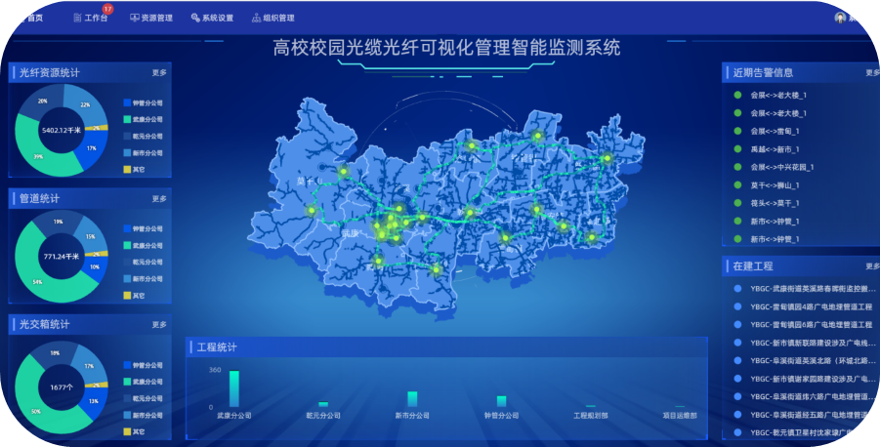880x447 pixels.
Task: Open alarm entry 会展<->中兴花园_1
Action: pos(782,167)
